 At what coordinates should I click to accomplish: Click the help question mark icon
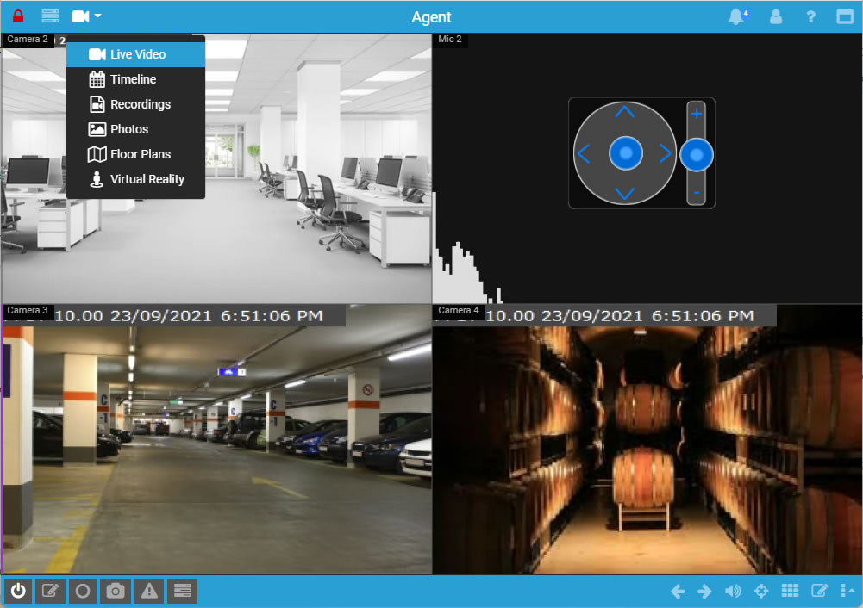(x=810, y=16)
